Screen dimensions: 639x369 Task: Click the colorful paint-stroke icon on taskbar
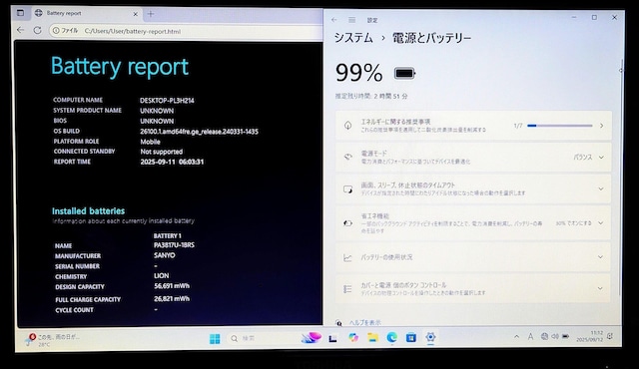(x=312, y=338)
